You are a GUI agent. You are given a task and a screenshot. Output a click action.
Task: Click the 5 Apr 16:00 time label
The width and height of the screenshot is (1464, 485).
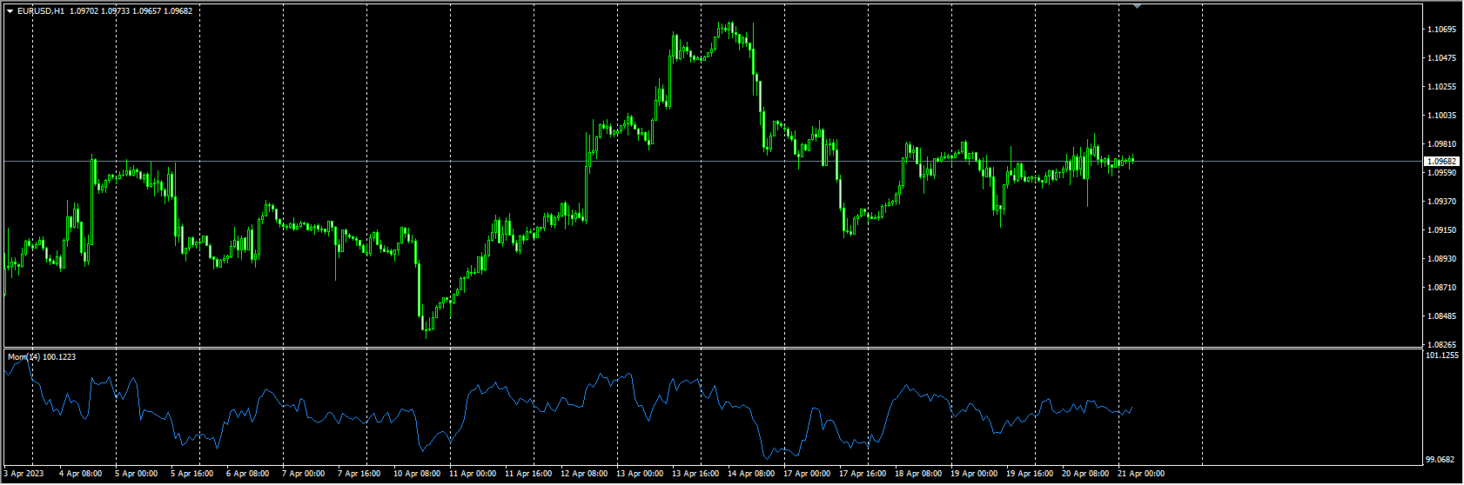[x=191, y=474]
